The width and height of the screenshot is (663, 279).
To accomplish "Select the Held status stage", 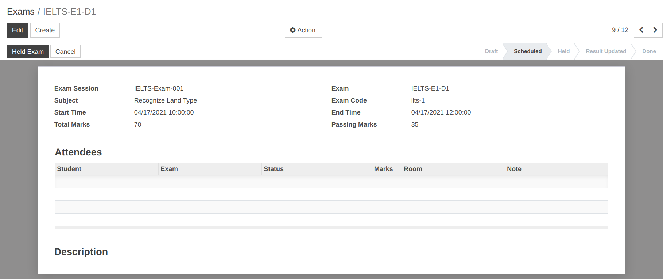I will (x=563, y=51).
